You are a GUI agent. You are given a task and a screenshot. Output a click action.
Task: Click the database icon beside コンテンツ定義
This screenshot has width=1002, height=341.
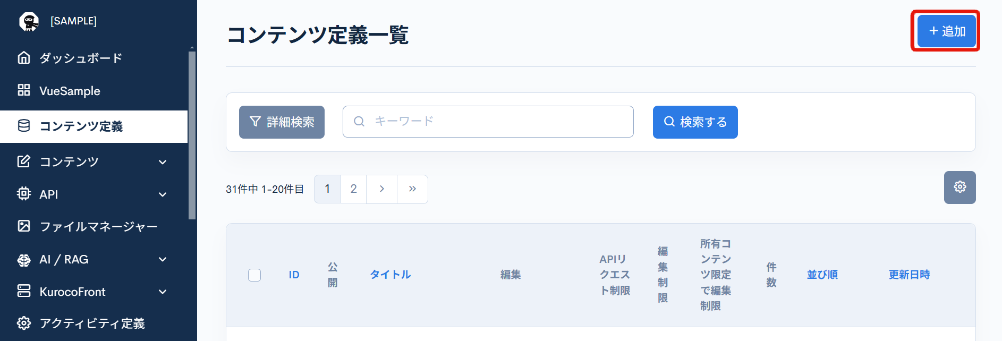point(24,125)
